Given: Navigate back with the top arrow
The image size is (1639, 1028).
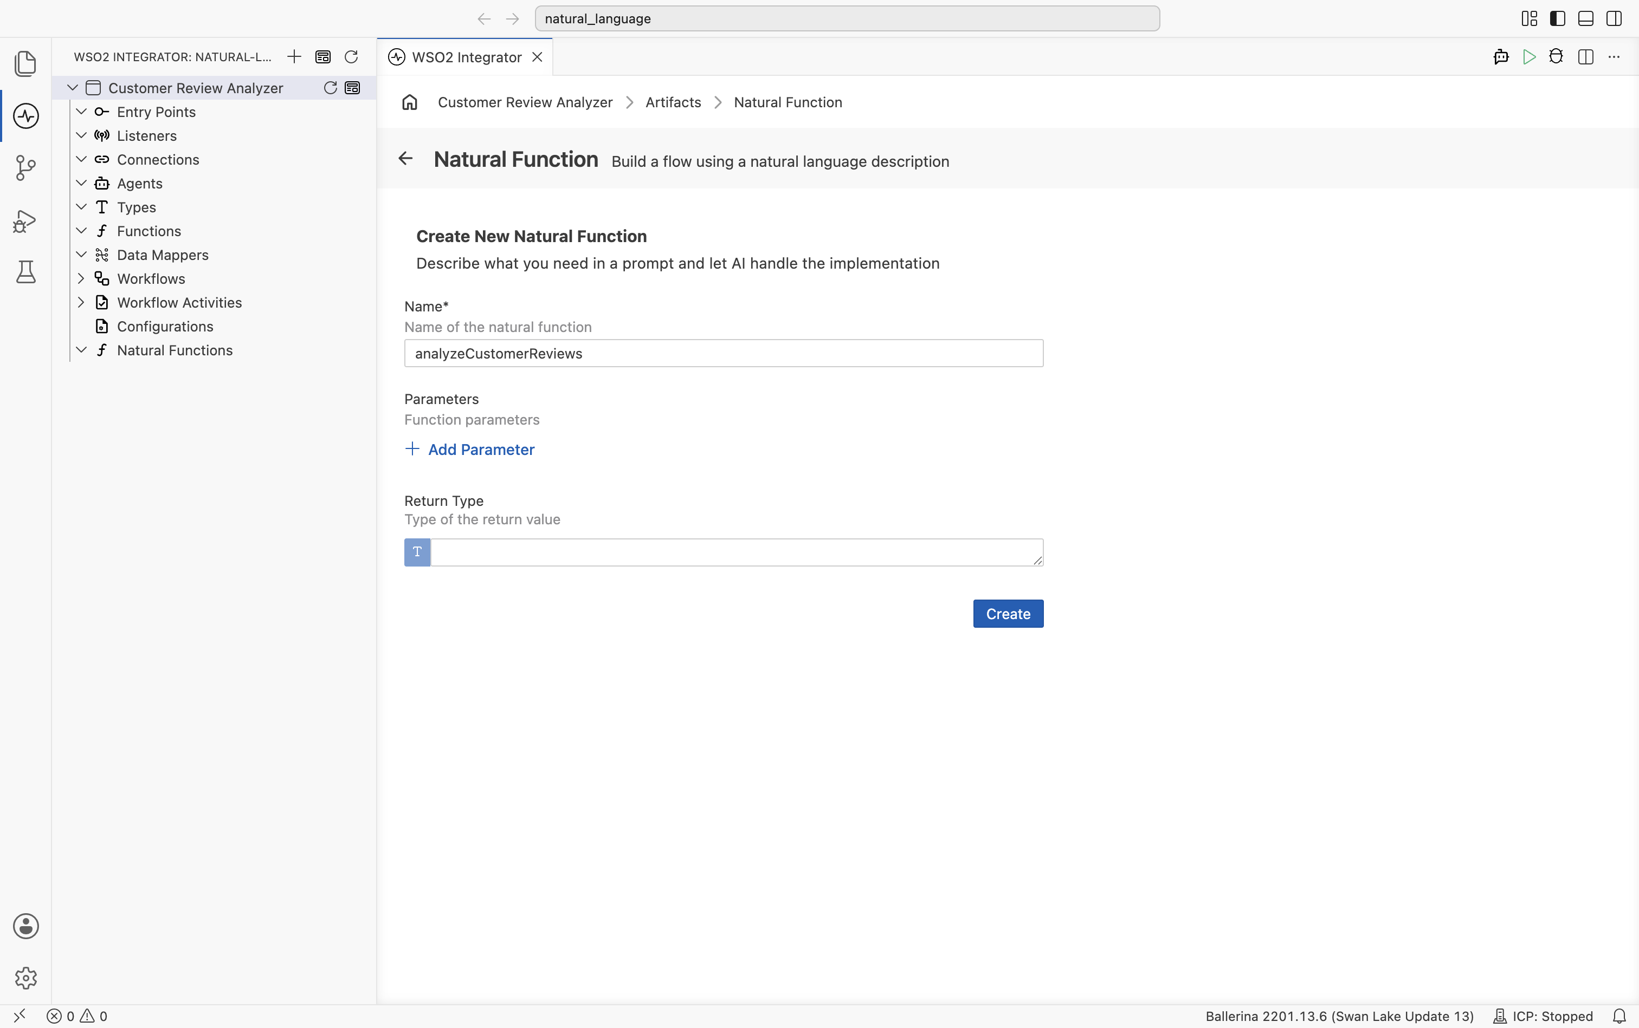Looking at the screenshot, I should click(x=484, y=18).
